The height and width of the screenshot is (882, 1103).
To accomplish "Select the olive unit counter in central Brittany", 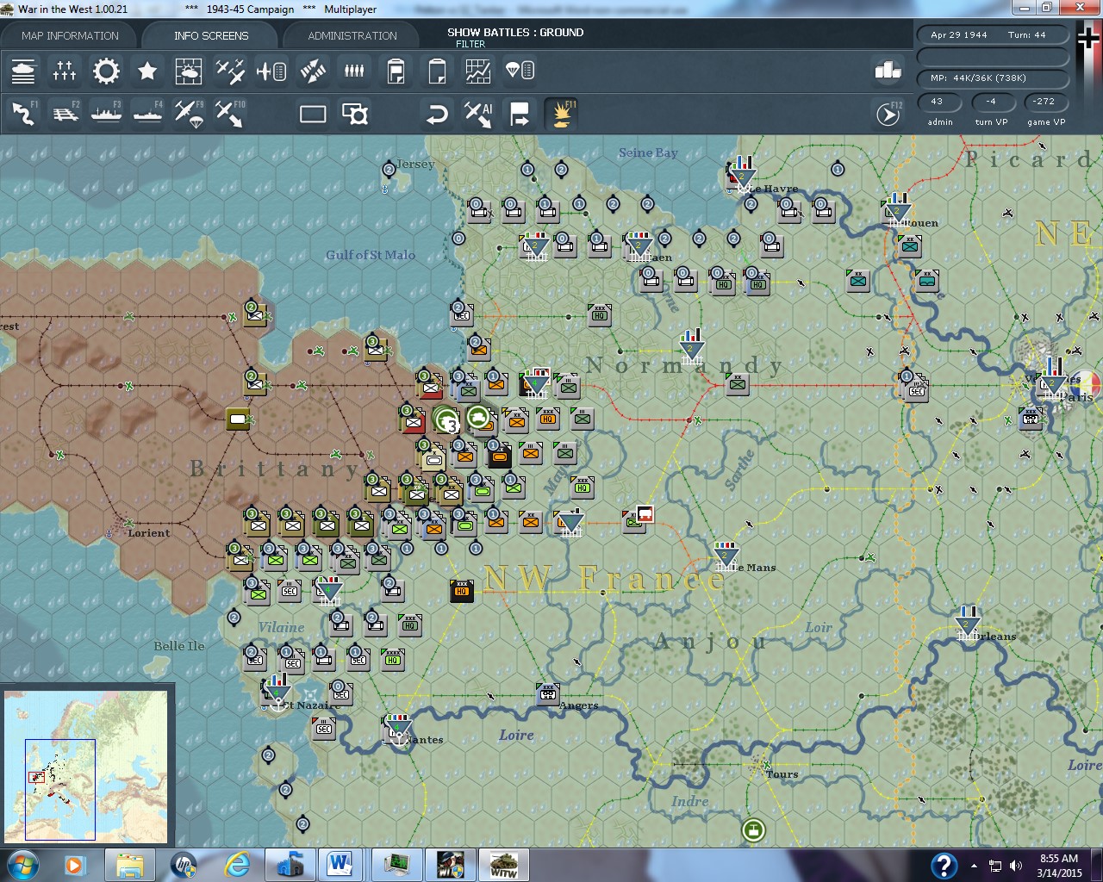I will [x=238, y=419].
